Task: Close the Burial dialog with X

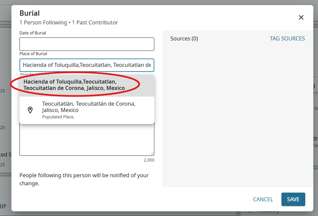Action: [x=301, y=17]
